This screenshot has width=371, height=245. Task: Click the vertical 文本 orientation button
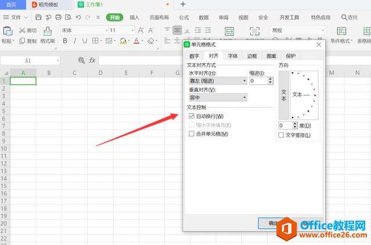point(284,95)
